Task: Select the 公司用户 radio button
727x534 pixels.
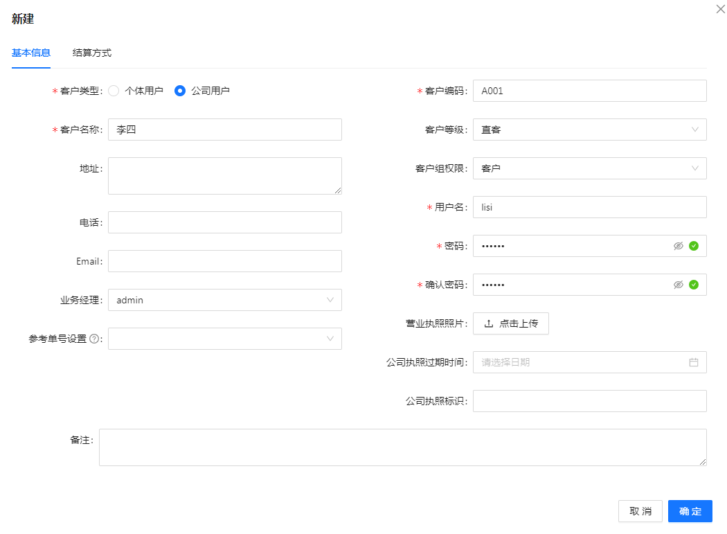Action: point(180,91)
